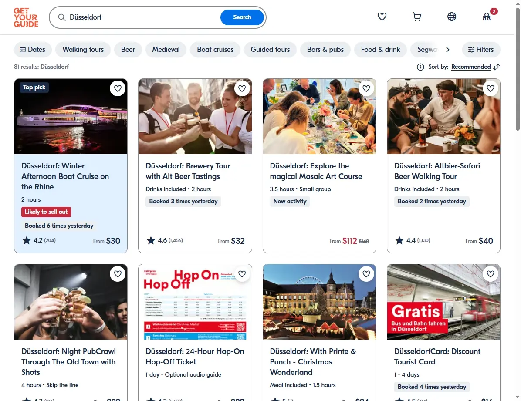The image size is (521, 401).
Task: Click the sort info icon
Action: point(420,67)
